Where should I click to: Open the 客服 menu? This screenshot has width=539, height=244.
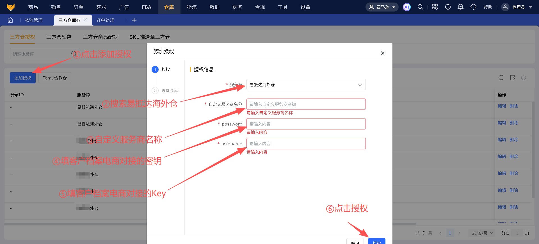pyautogui.click(x=101, y=7)
